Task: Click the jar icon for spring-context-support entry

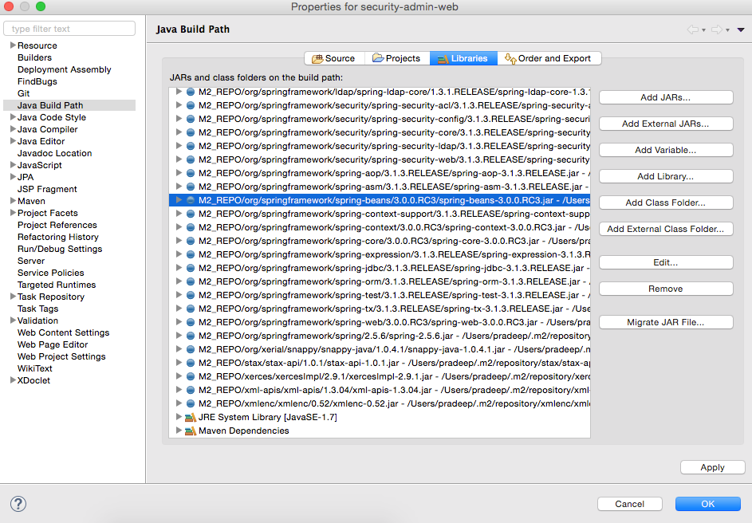Action: pyautogui.click(x=191, y=214)
